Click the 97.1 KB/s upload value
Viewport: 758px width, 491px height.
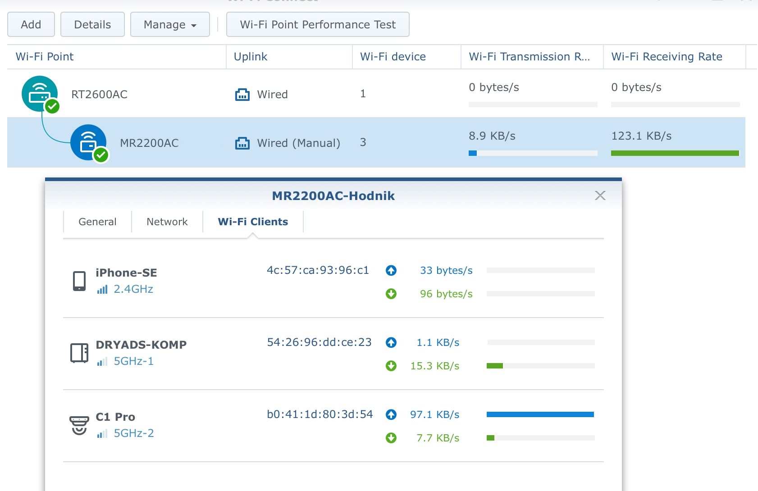434,414
